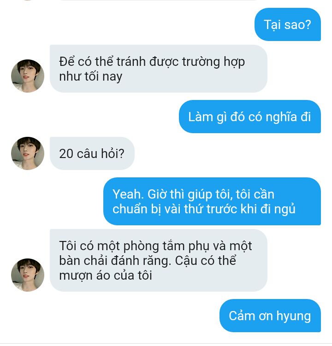Tap the "Cảm ơn hyung" sent bubble
Image resolution: width=332 pixels, height=346 pixels.
[270, 316]
